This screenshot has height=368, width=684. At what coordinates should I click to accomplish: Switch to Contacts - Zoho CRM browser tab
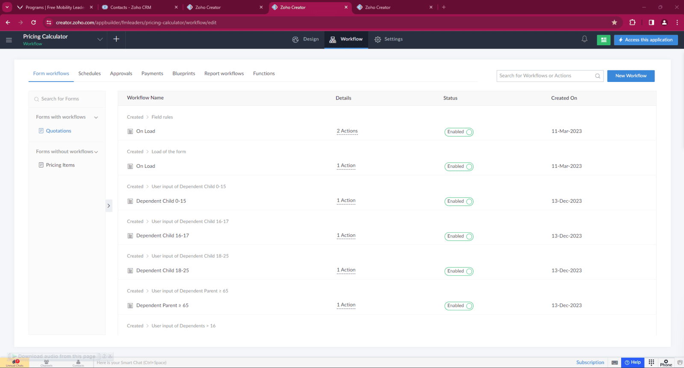[x=140, y=7]
